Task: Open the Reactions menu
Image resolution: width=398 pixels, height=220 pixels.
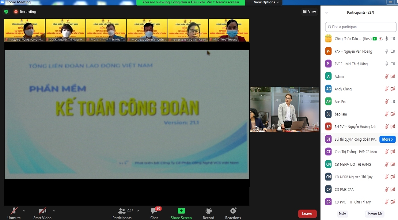Action: 233,213
